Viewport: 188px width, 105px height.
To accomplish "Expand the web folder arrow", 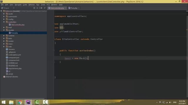I will 4,47.
